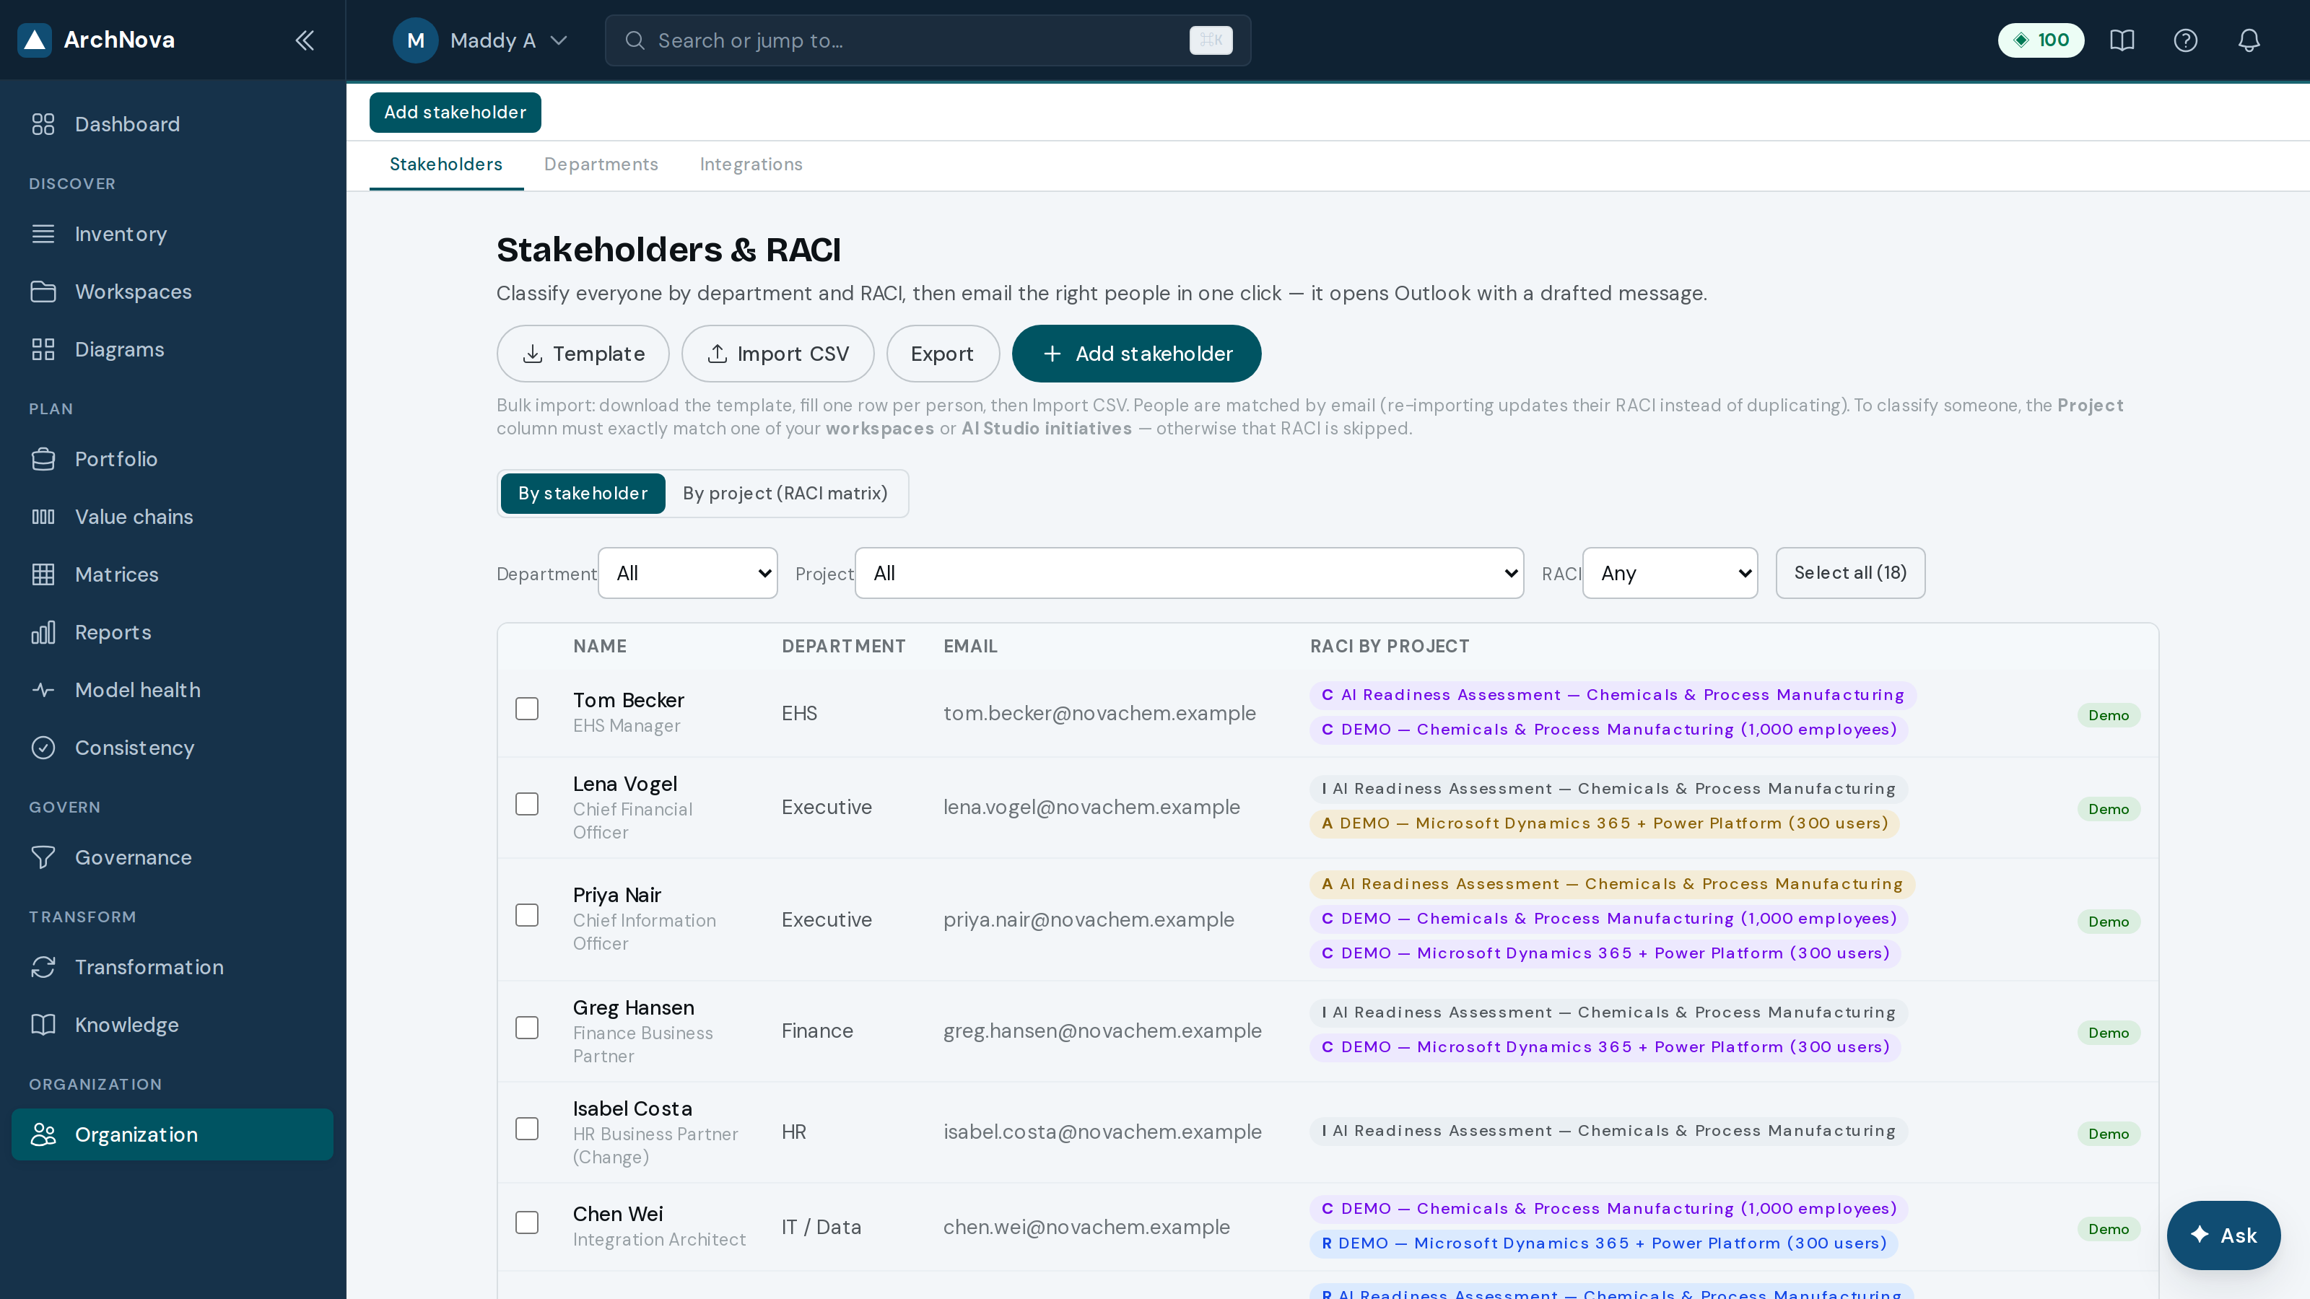Viewport: 2310px width, 1299px height.
Task: Click the Governance funnel icon
Action: 43,857
